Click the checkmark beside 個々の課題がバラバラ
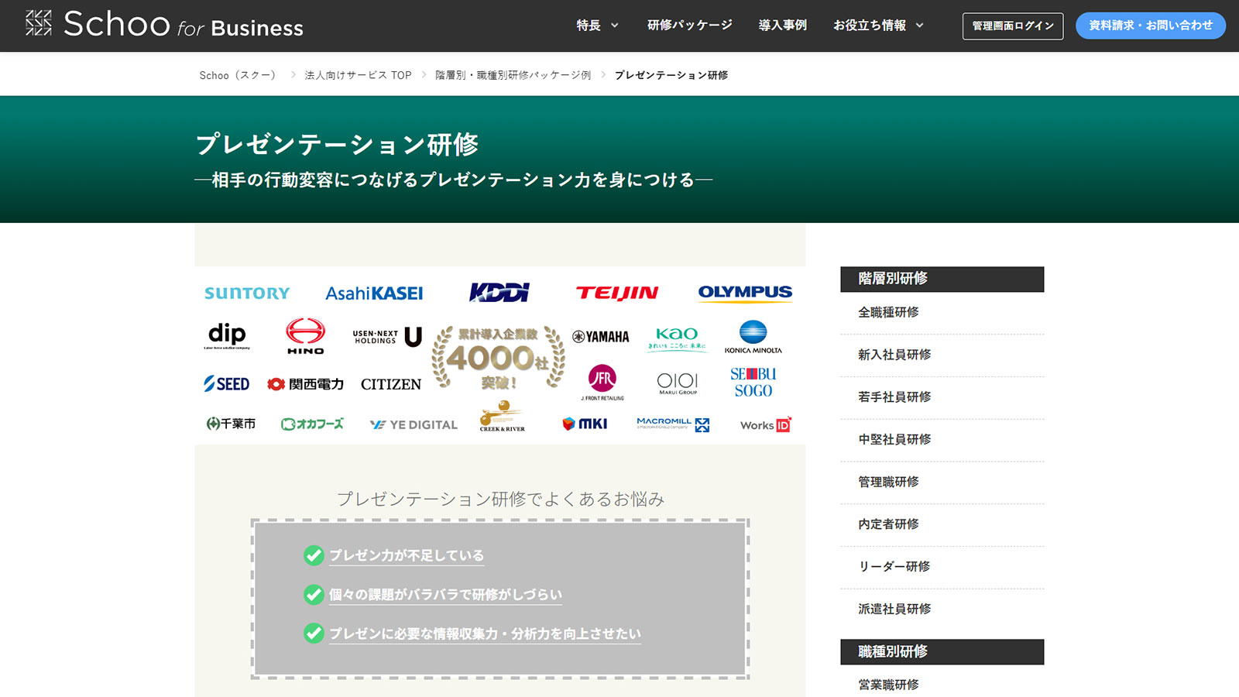Screen dimensions: 1239x697 [314, 594]
